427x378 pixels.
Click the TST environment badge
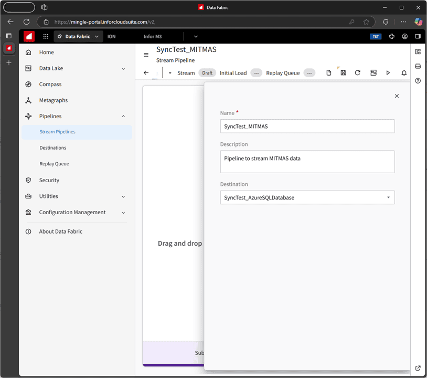[x=376, y=36]
